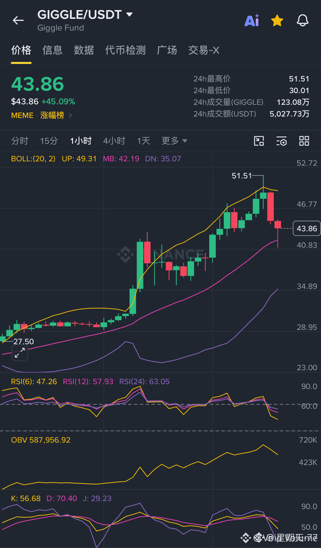This screenshot has width=321, height=548.
Task: Tap the Giggle Fund subtitle
Action: [60, 28]
